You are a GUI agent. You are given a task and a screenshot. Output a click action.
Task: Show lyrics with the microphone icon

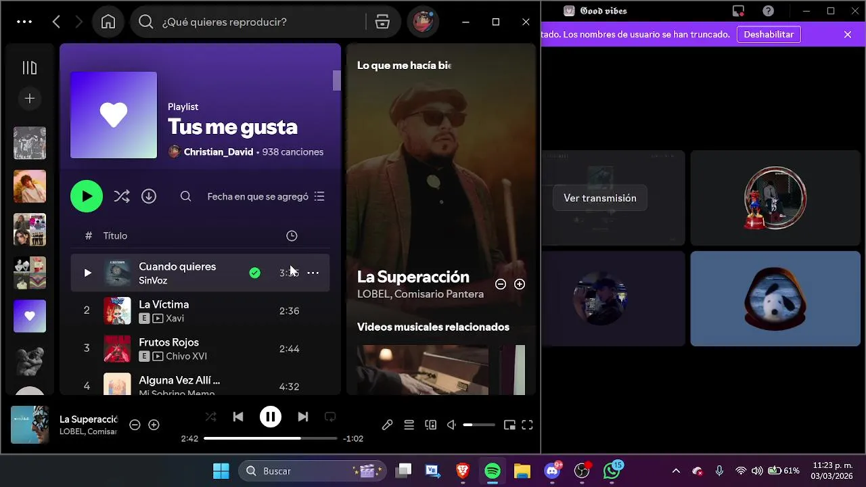tap(387, 425)
